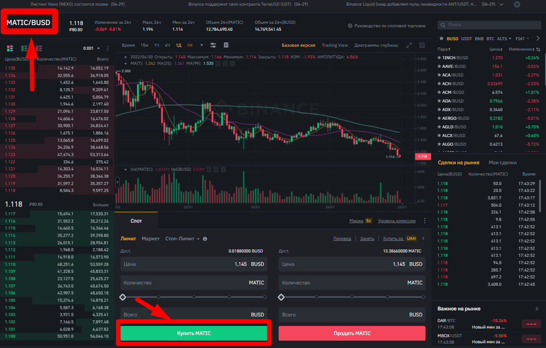Select 15m chart interval
546x348 pixels.
point(145,45)
